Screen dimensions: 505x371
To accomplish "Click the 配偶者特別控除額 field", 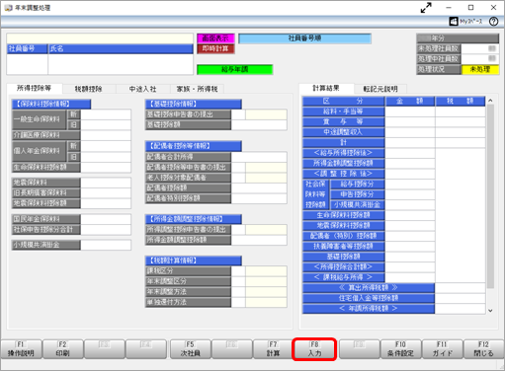I will [x=259, y=198].
